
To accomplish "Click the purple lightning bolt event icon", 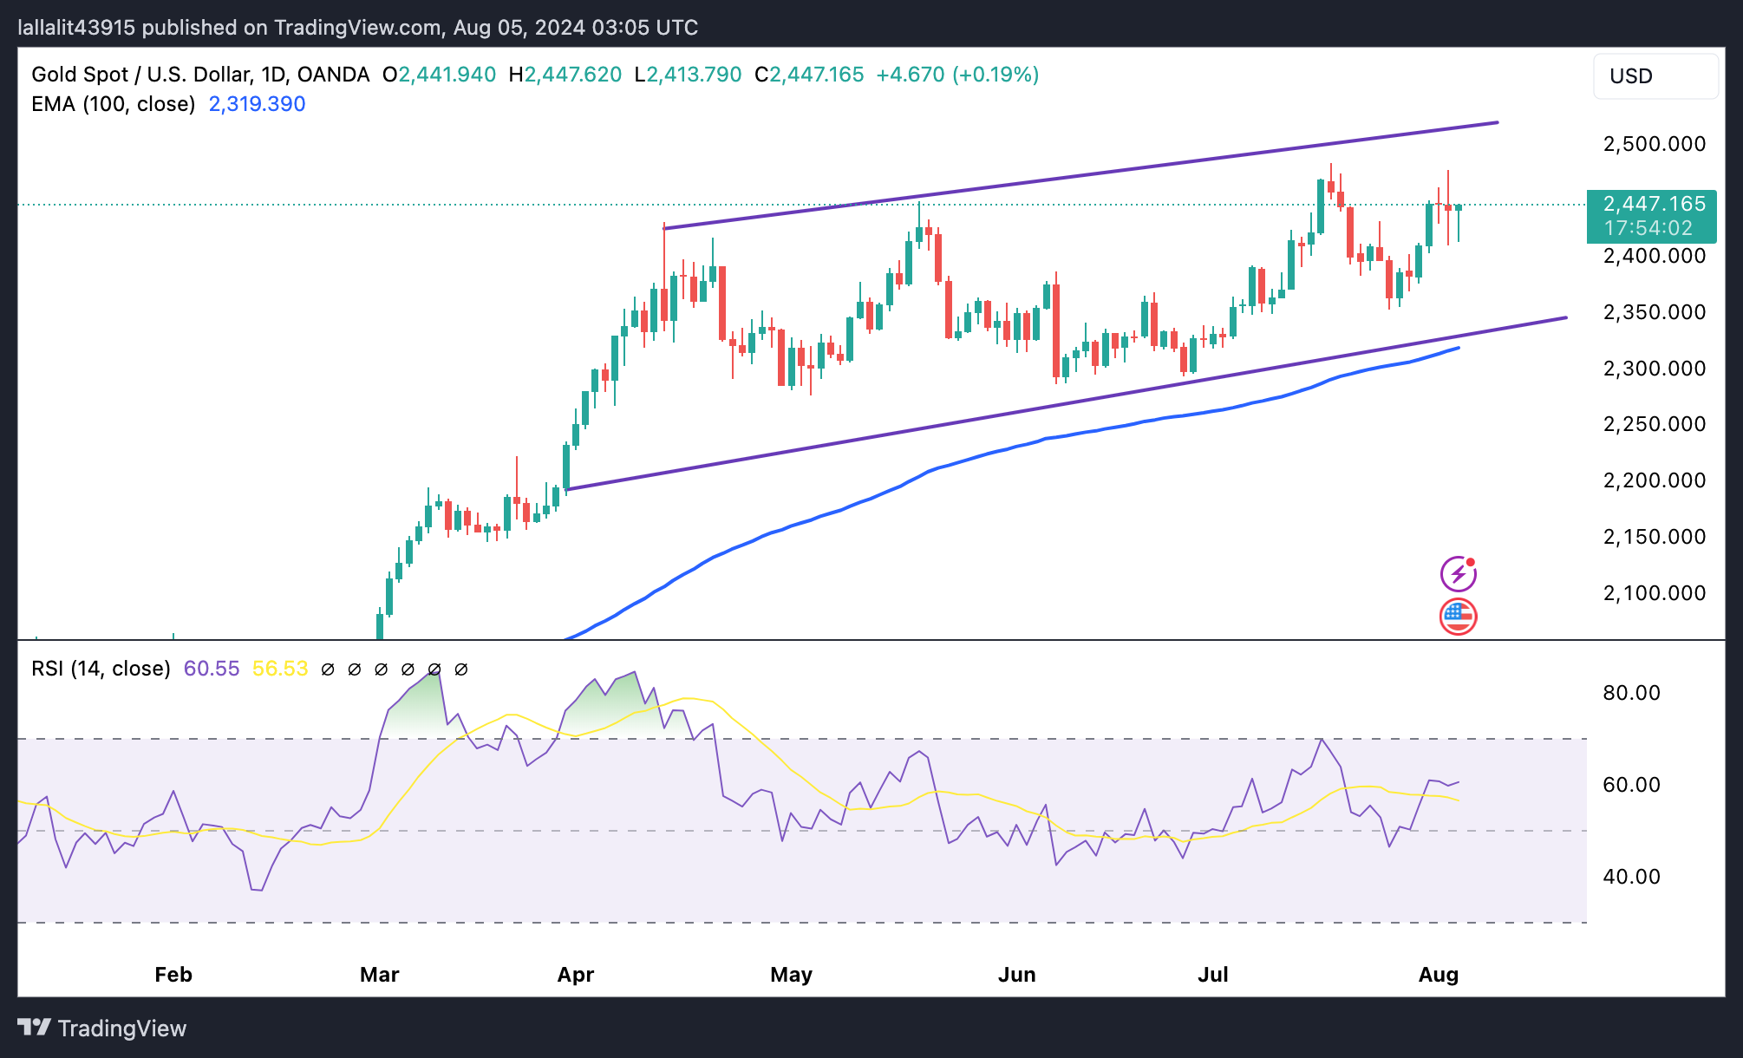I will tap(1458, 573).
